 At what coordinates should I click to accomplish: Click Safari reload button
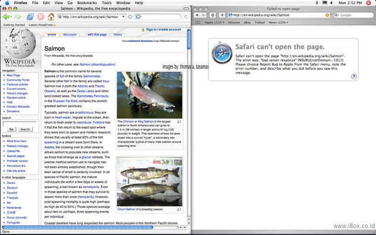[213, 15]
